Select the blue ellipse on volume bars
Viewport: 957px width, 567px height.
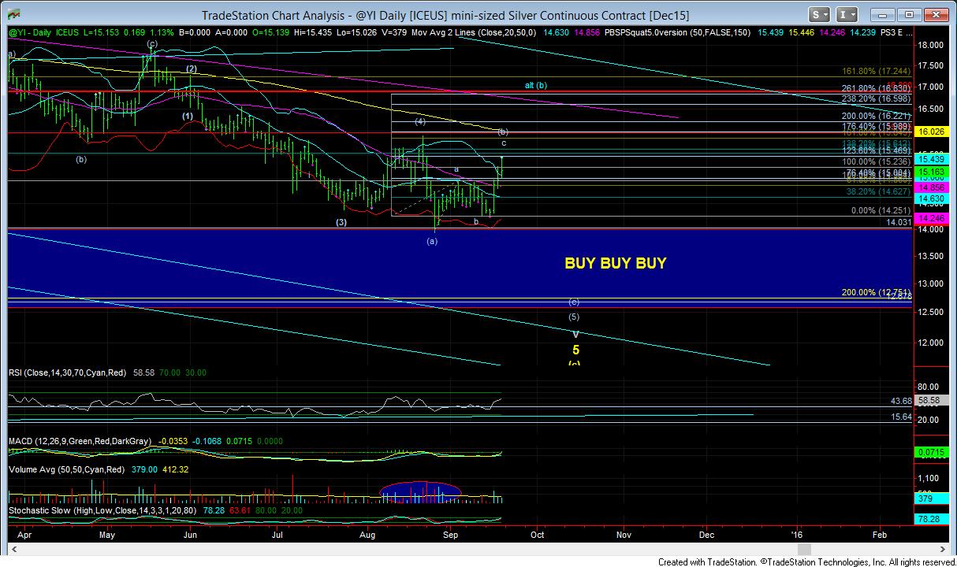tap(419, 491)
